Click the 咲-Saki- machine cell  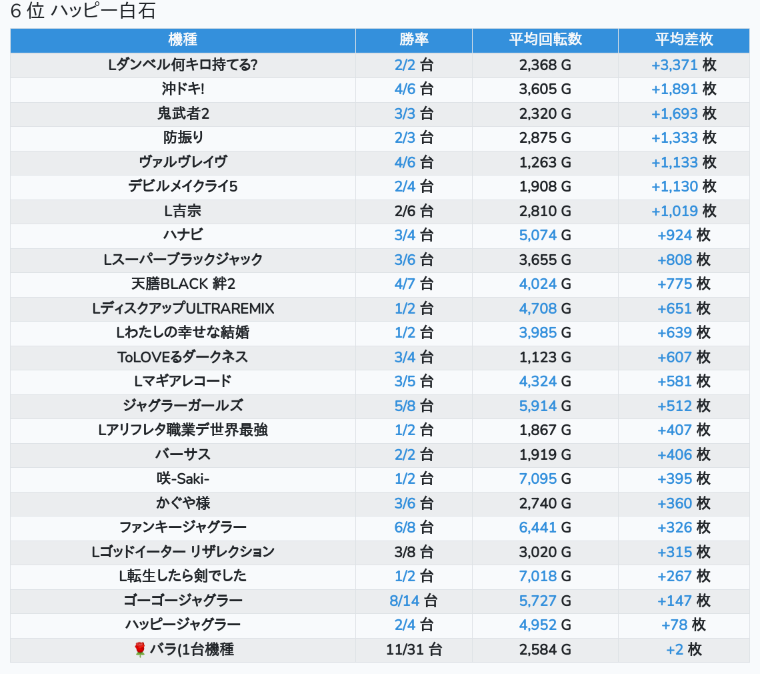[x=183, y=479]
